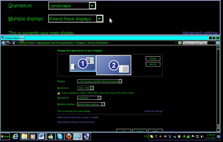Screen dimensions: 223x142
Task: Click the Show desktop button
Action: point(218,137)
